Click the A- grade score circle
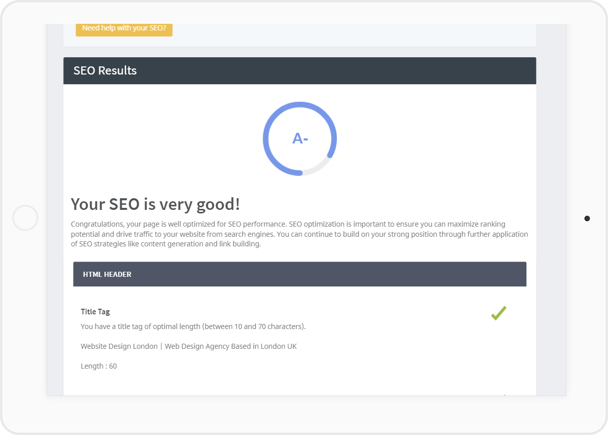The width and height of the screenshot is (608, 435). point(300,138)
